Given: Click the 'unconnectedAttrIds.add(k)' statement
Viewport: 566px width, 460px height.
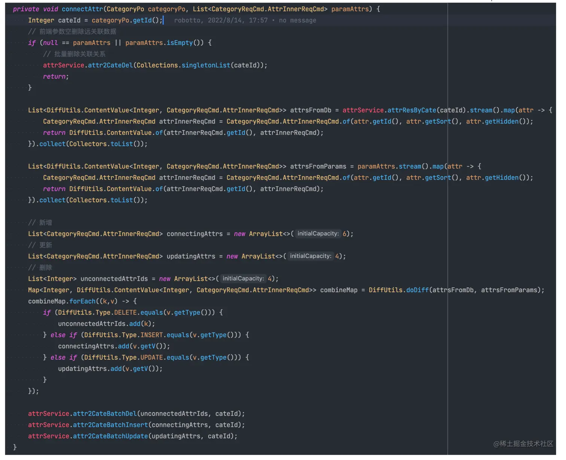Looking at the screenshot, I should tap(107, 324).
